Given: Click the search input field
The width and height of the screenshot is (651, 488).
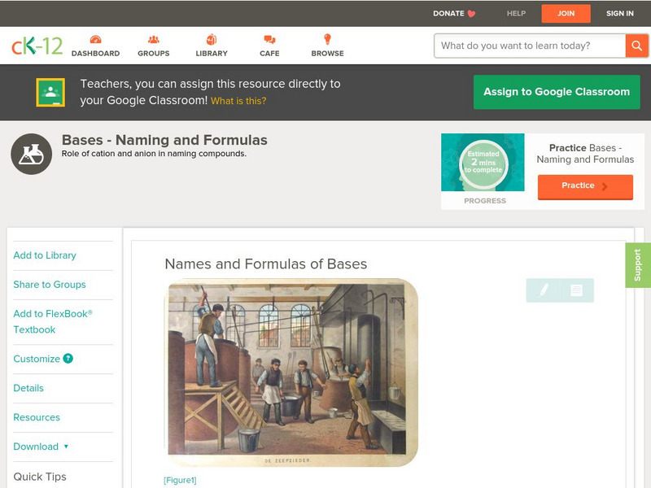Looking at the screenshot, I should (529, 46).
